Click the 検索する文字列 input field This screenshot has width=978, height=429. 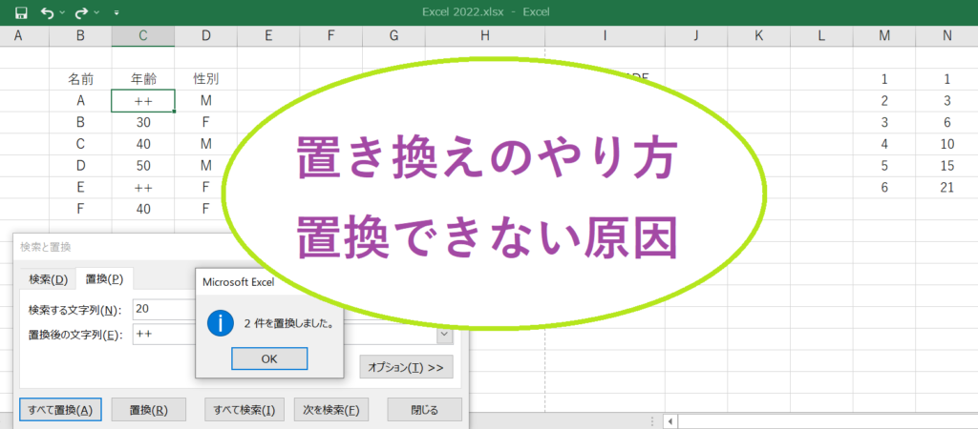[x=162, y=309]
